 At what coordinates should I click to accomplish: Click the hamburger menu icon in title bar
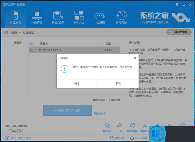pyautogui.click(x=177, y=5)
